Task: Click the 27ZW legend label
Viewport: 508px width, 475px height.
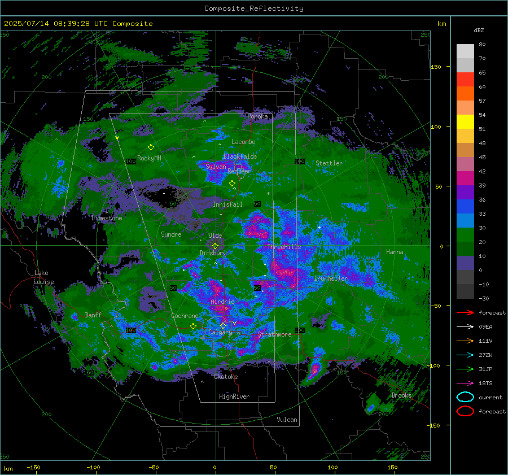Action: (485, 355)
